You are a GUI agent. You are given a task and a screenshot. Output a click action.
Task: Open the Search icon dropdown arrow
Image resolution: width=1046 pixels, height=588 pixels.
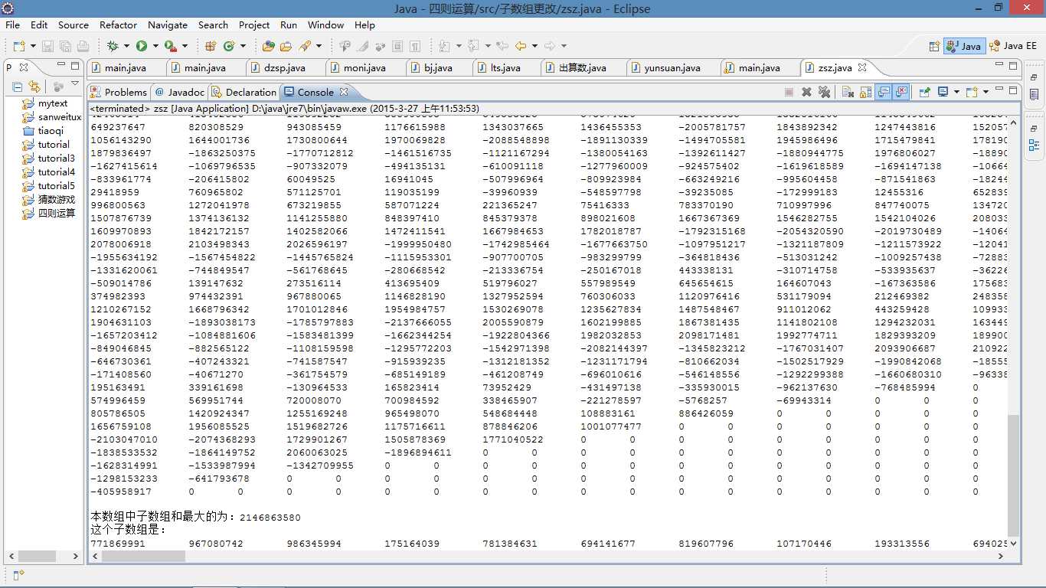click(x=318, y=47)
